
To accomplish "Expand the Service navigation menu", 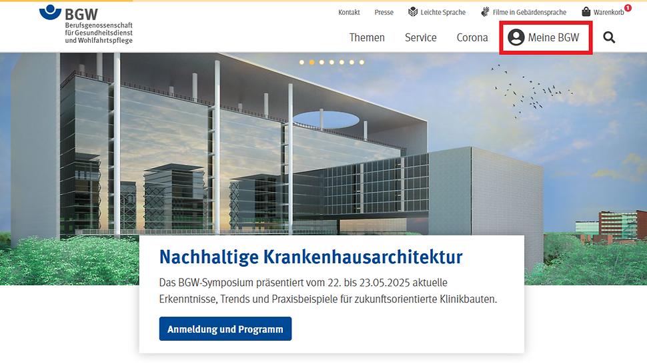I will point(420,37).
